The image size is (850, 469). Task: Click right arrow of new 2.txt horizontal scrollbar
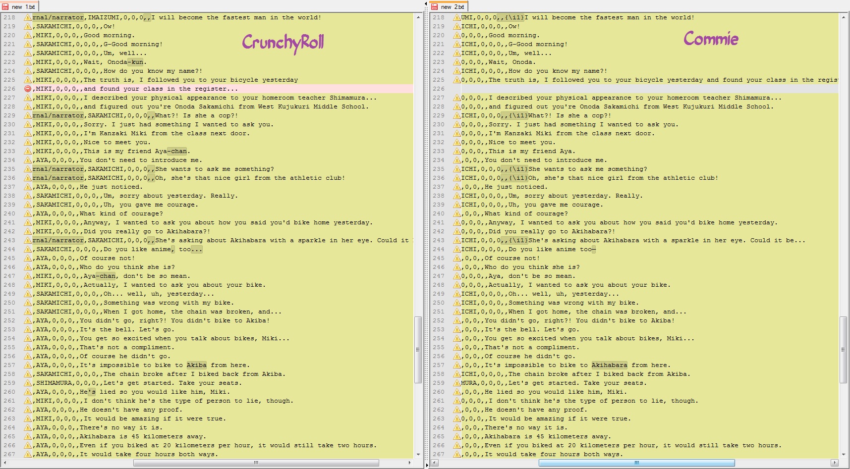(834, 463)
